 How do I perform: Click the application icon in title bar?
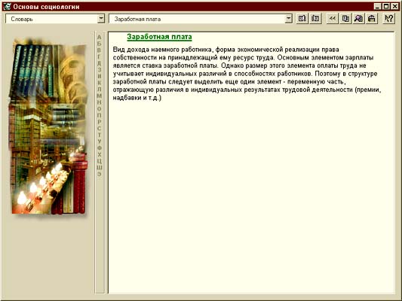7,6
